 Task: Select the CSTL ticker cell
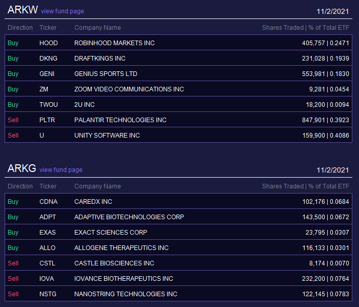(47, 263)
